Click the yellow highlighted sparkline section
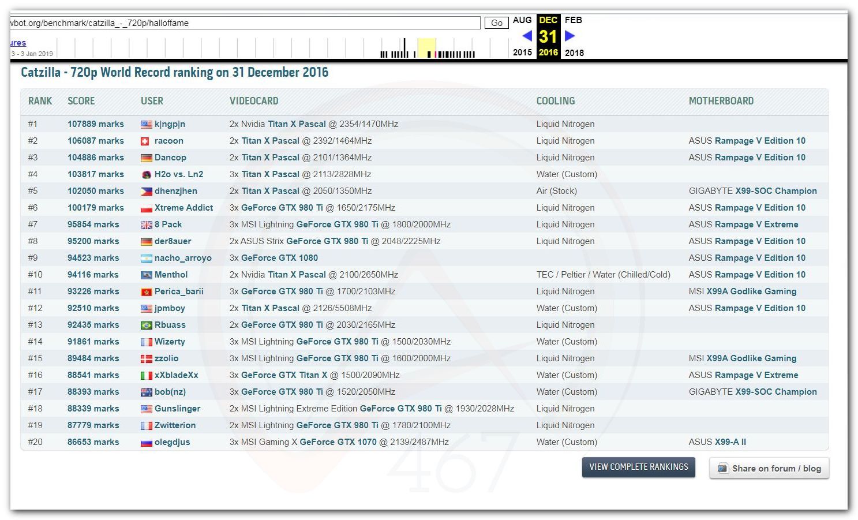Viewport: 858px width, 520px height. [x=427, y=48]
